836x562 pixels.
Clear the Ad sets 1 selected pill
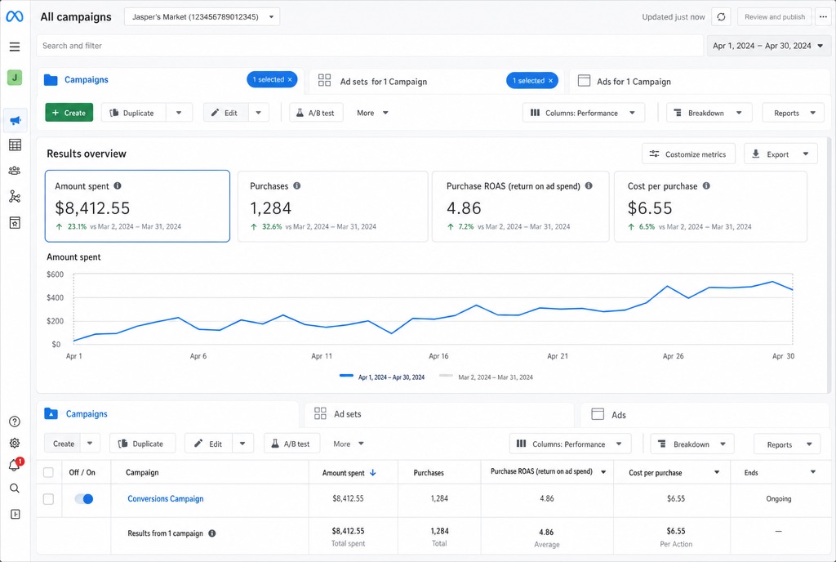pyautogui.click(x=551, y=81)
